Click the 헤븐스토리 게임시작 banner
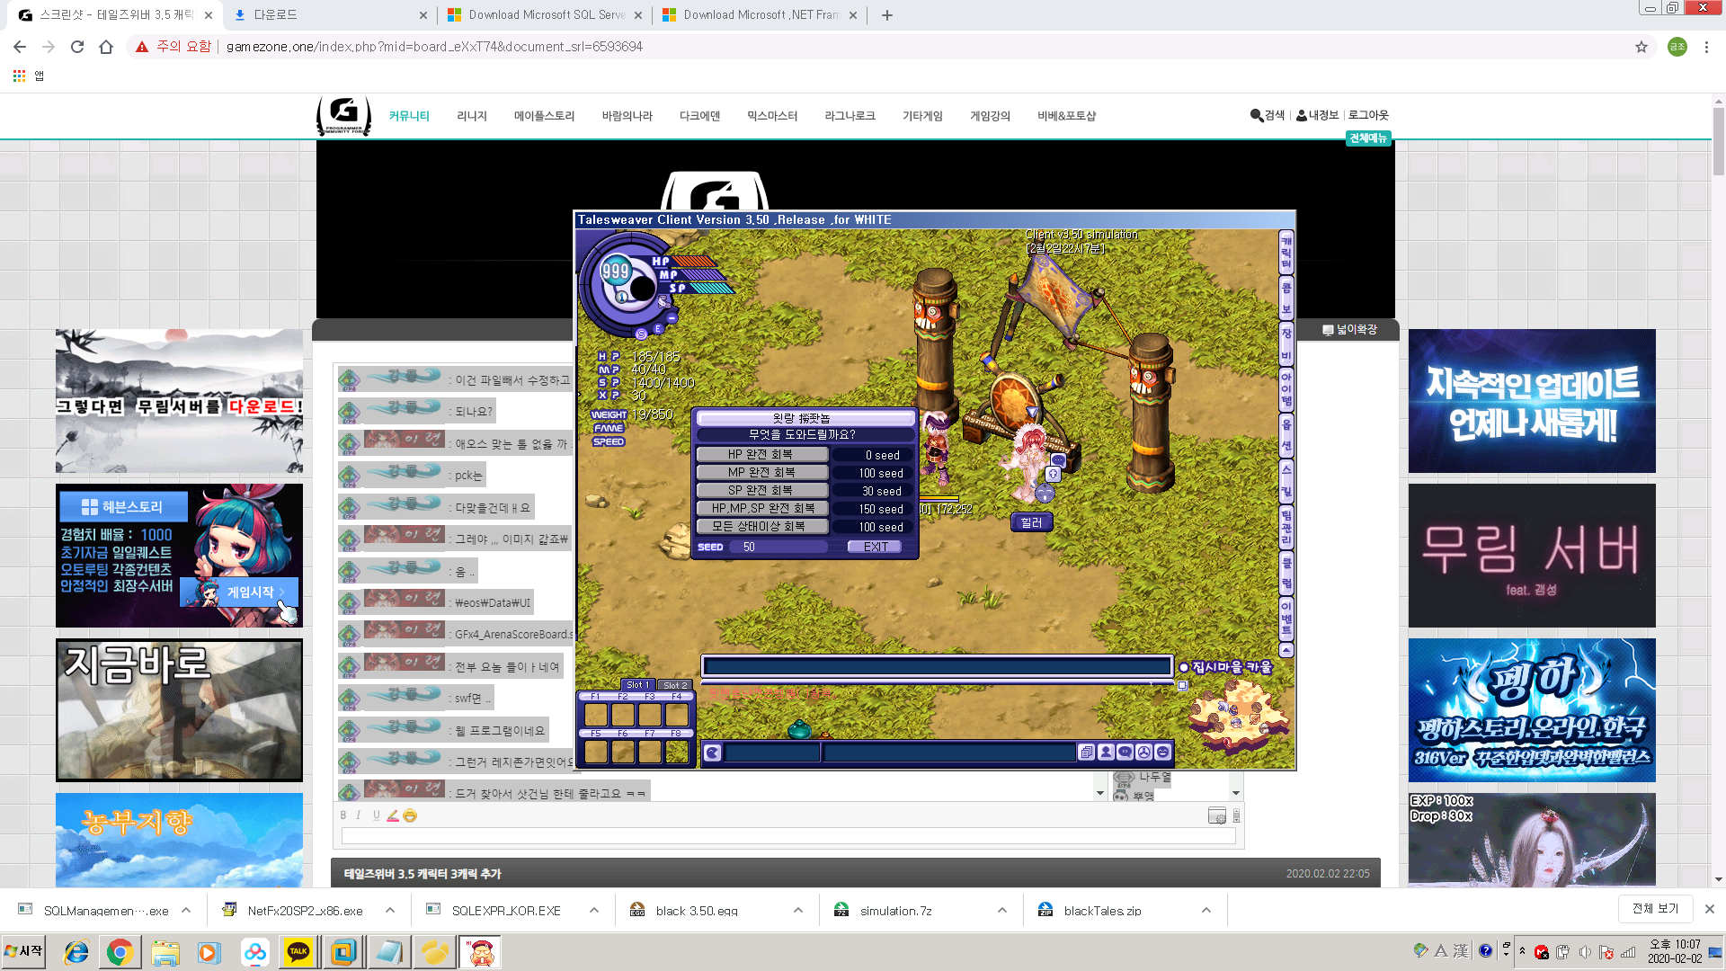The height and width of the screenshot is (971, 1726). click(179, 556)
